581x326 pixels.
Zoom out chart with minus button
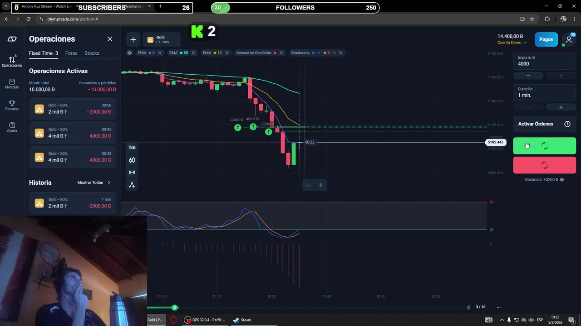(309, 185)
